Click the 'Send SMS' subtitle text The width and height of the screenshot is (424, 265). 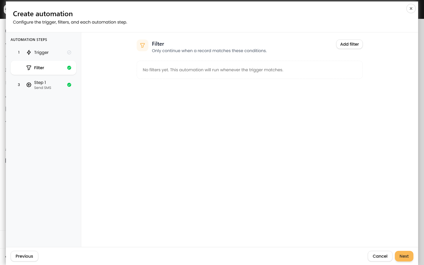(43, 88)
